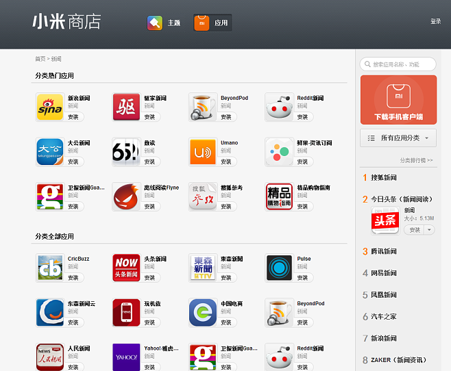Click 下载手机客户端 banner

click(x=398, y=100)
